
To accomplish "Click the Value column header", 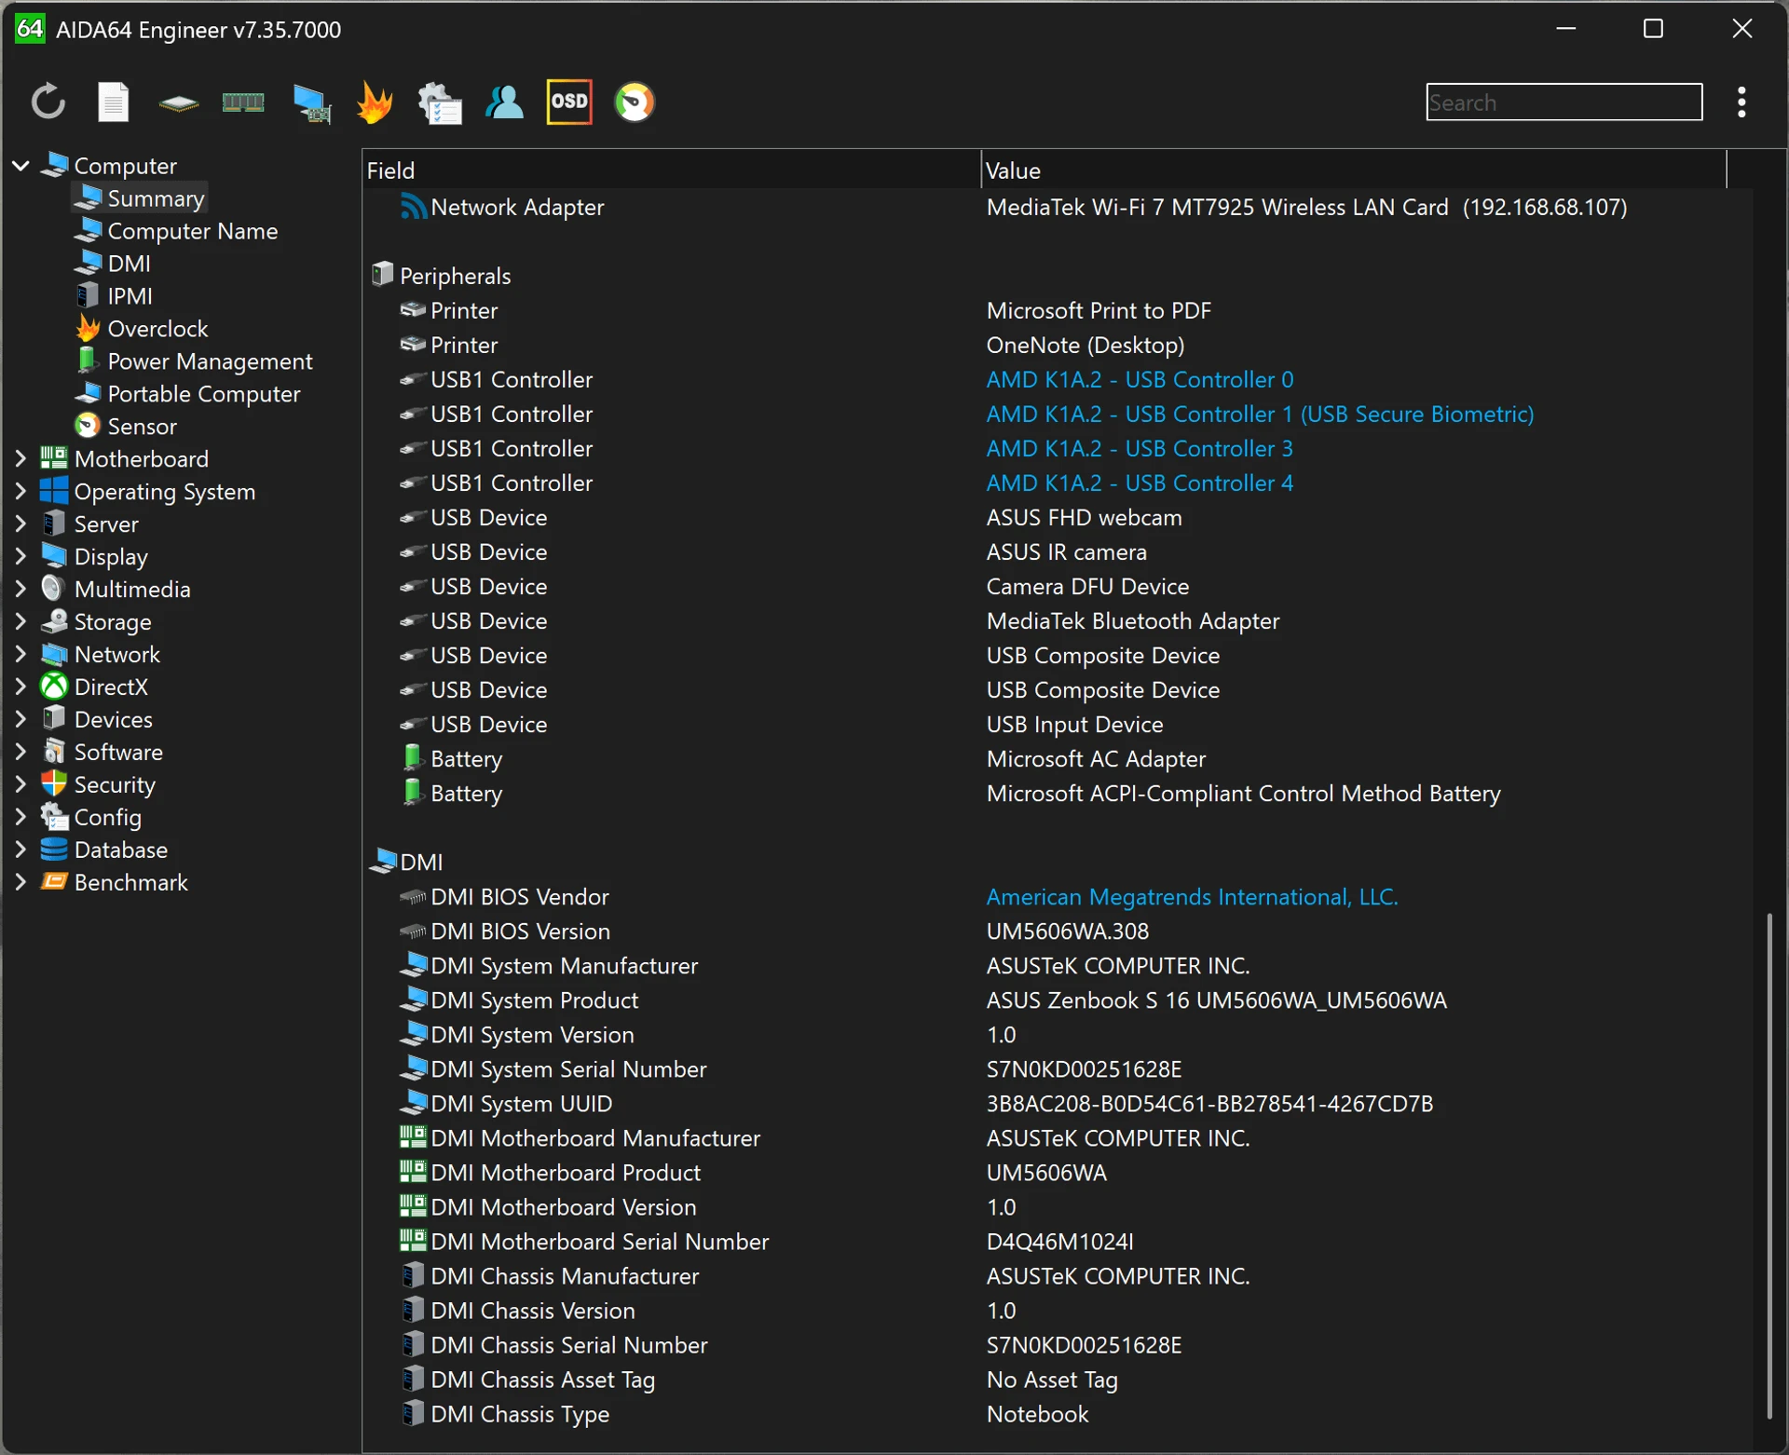I will click(1353, 170).
